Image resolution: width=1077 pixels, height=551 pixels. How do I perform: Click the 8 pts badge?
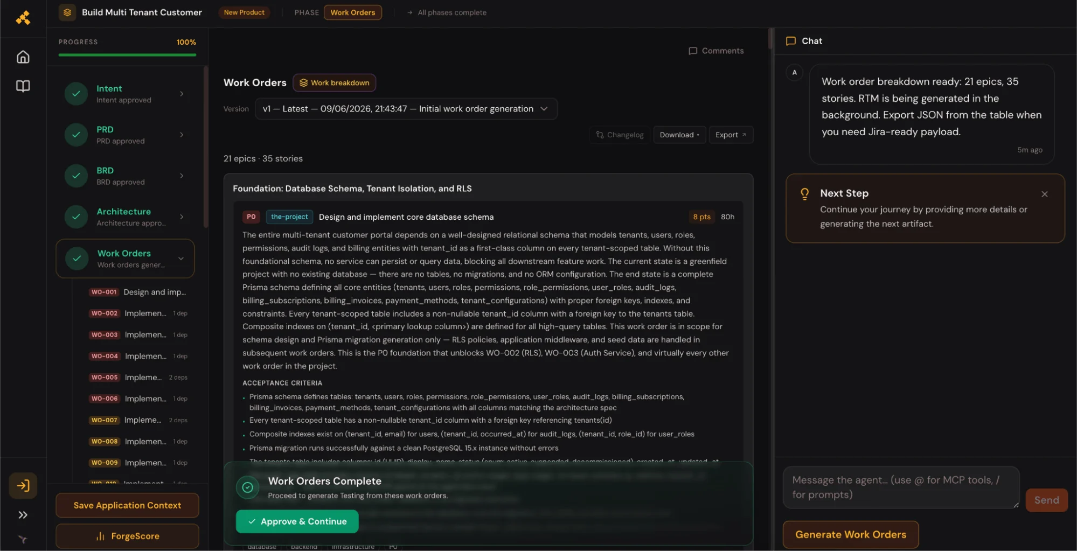point(701,217)
